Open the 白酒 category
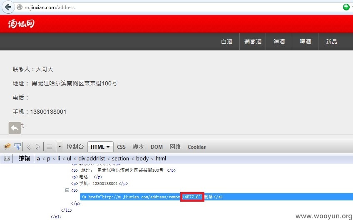 pos(227,42)
